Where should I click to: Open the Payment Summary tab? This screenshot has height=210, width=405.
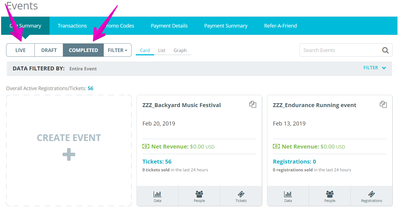(226, 26)
